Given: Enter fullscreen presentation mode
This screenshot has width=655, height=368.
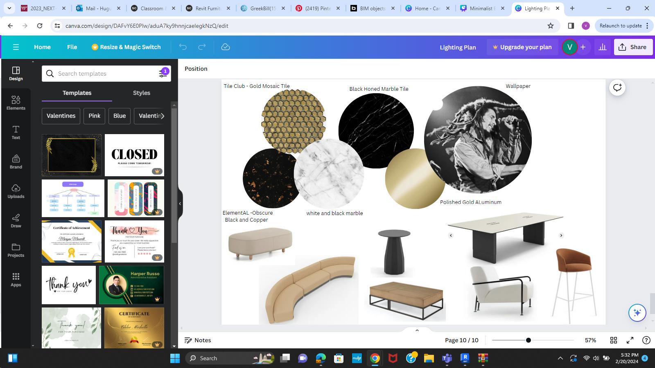Looking at the screenshot, I should (630, 340).
